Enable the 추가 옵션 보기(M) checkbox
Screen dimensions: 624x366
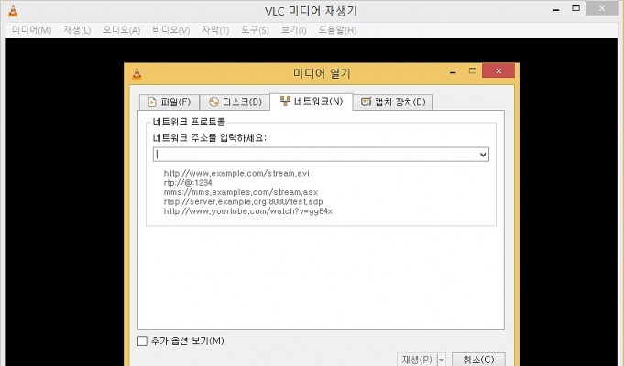(x=142, y=340)
